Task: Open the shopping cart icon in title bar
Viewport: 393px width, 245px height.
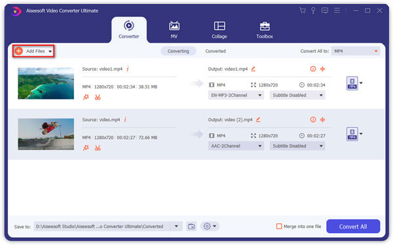Action: (x=303, y=10)
